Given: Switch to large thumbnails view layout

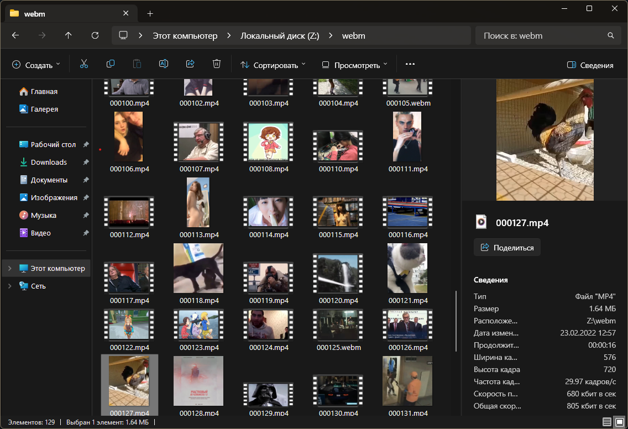Looking at the screenshot, I should pos(620,422).
